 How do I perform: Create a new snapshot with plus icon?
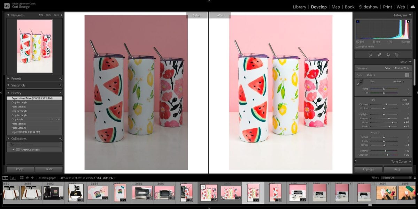pyautogui.click(x=60, y=85)
